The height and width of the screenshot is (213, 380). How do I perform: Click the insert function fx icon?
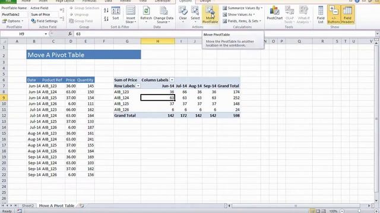tap(70, 34)
